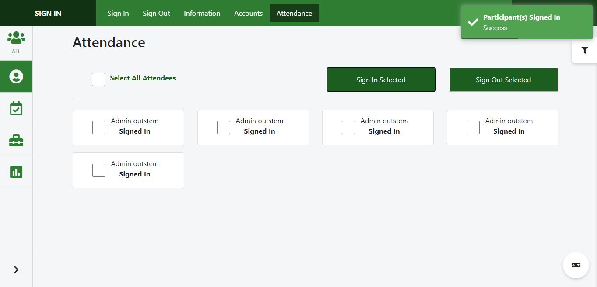Open the filter funnel icon
Screen dimensions: 597x287
584,50
